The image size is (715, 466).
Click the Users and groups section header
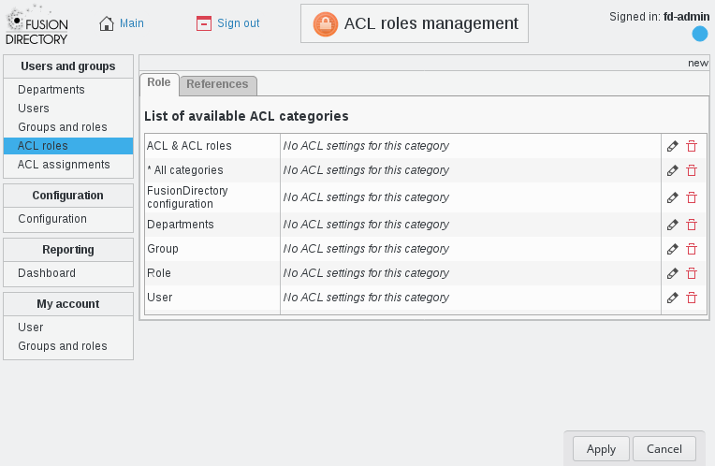pyautogui.click(x=68, y=66)
